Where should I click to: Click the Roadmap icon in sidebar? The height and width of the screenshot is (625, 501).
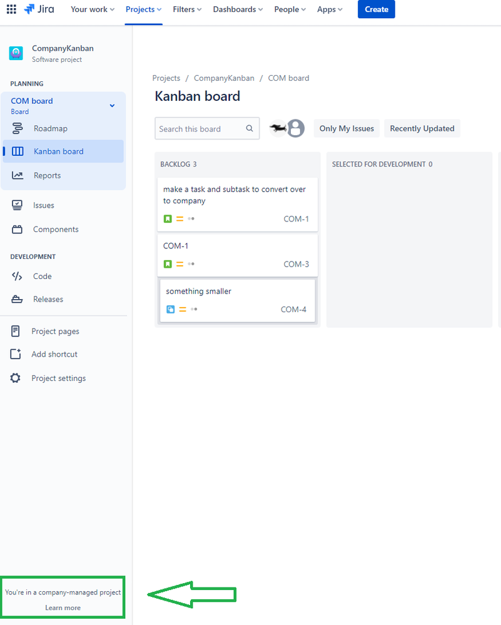pyautogui.click(x=18, y=128)
